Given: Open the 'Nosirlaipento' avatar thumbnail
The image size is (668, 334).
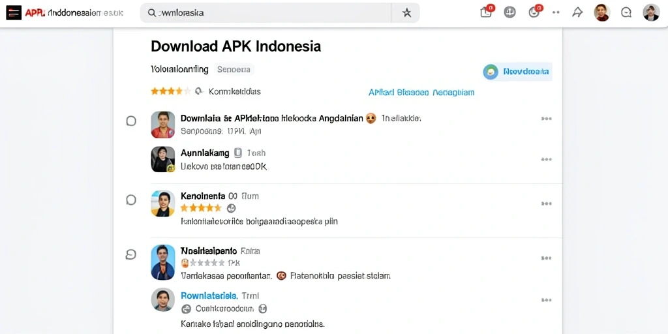Looking at the screenshot, I should (162, 262).
